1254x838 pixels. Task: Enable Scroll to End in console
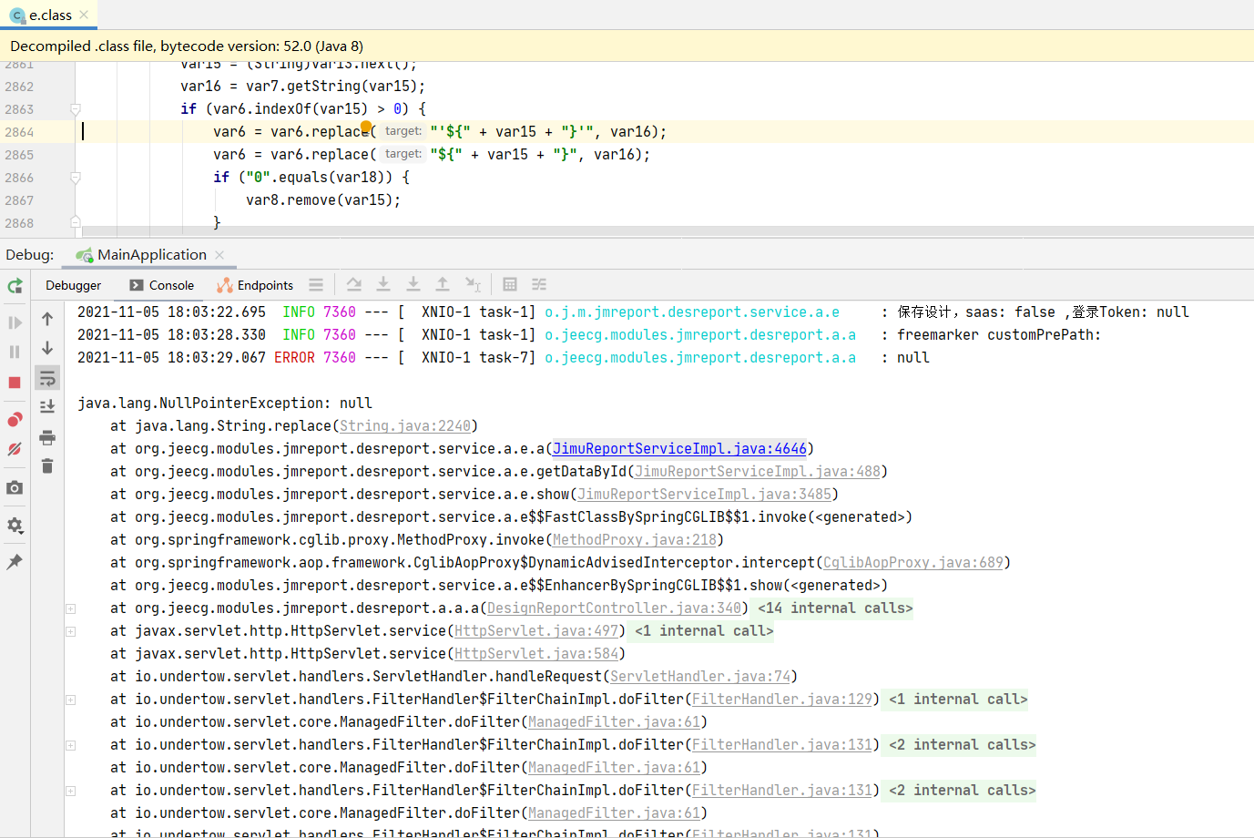47,405
